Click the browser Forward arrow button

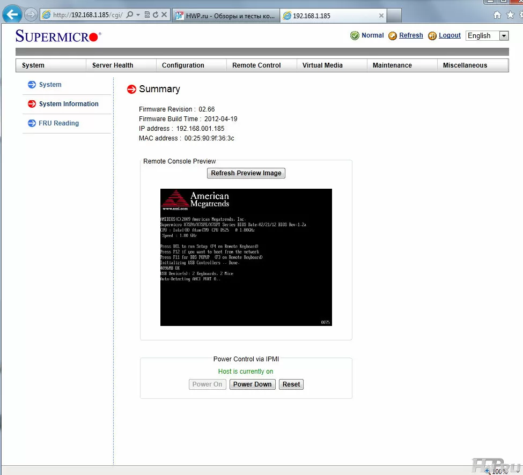(x=31, y=14)
